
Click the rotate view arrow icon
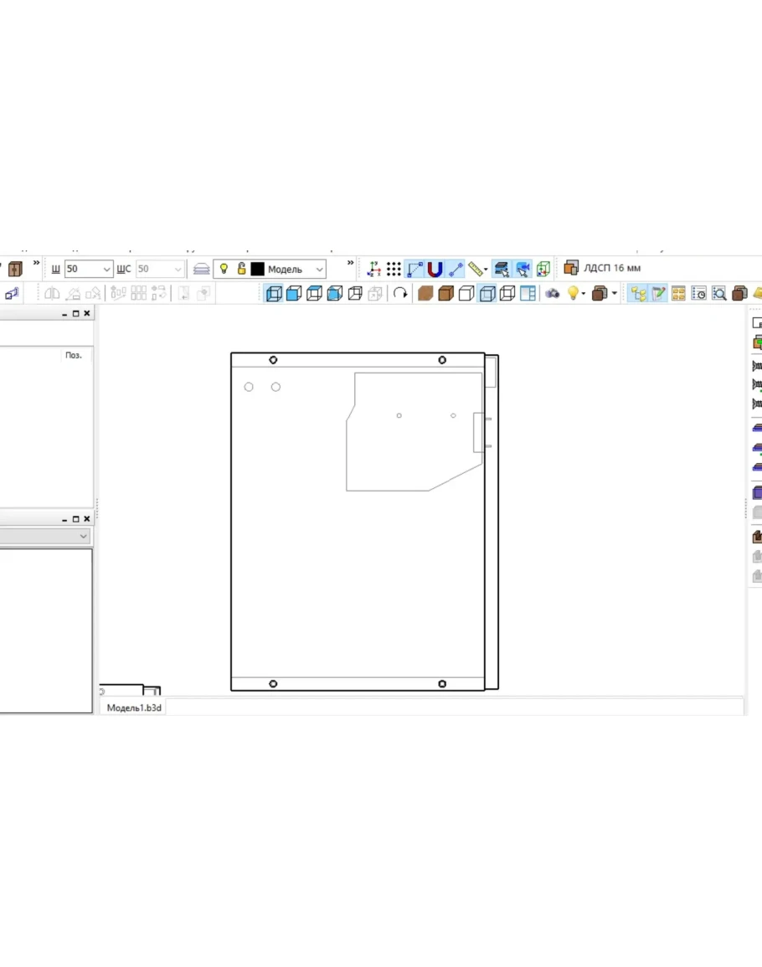pos(400,293)
